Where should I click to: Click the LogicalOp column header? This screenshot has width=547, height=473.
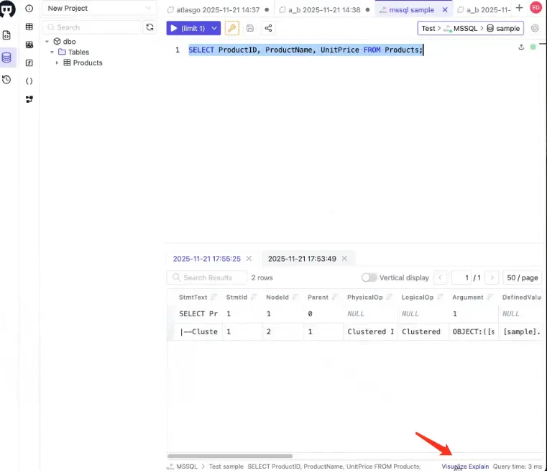tap(417, 297)
